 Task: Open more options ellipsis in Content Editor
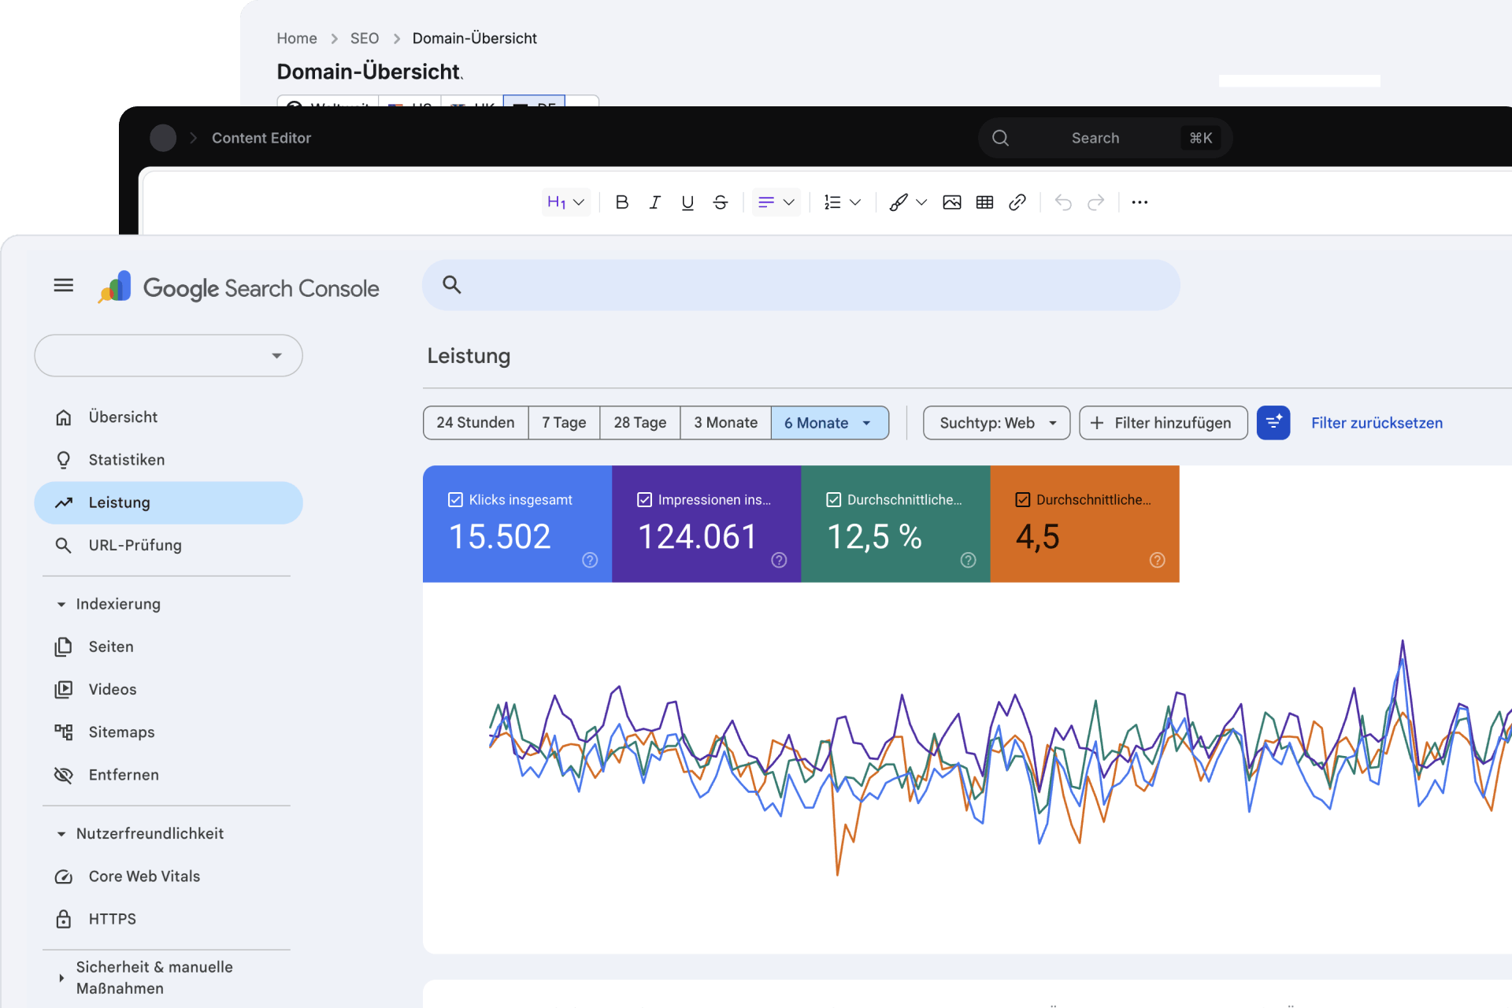pos(1140,202)
